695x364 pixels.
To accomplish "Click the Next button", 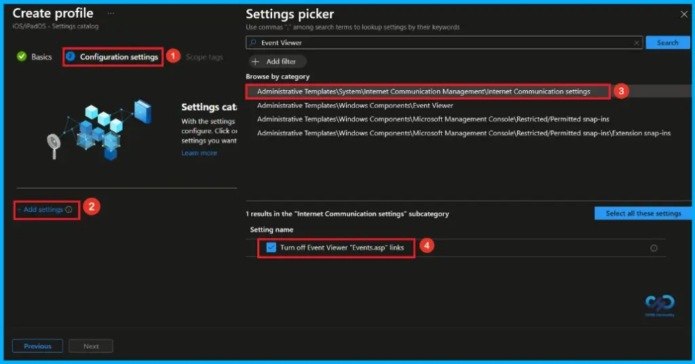I will (91, 346).
